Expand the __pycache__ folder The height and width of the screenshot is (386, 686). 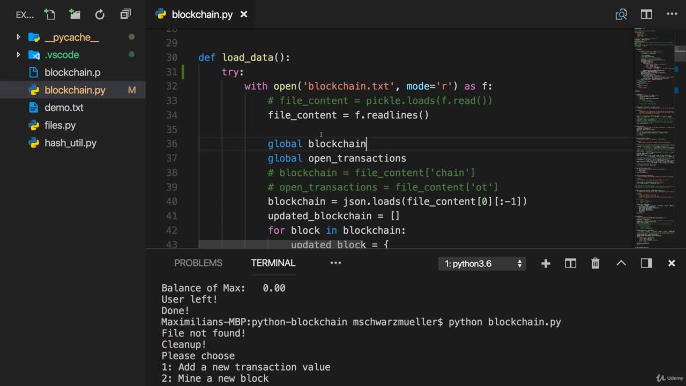coord(18,37)
